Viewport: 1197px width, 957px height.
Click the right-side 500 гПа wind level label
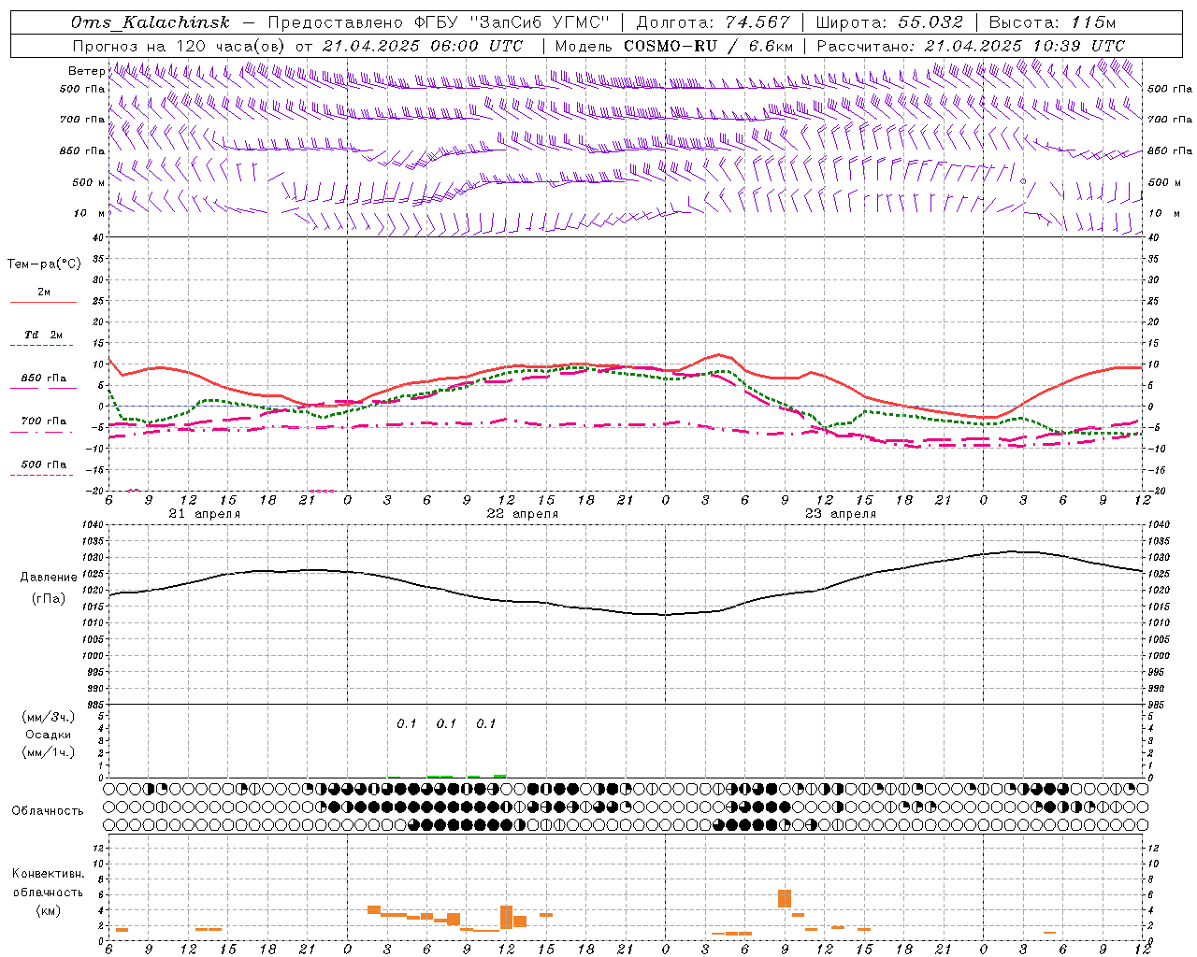[x=1170, y=89]
